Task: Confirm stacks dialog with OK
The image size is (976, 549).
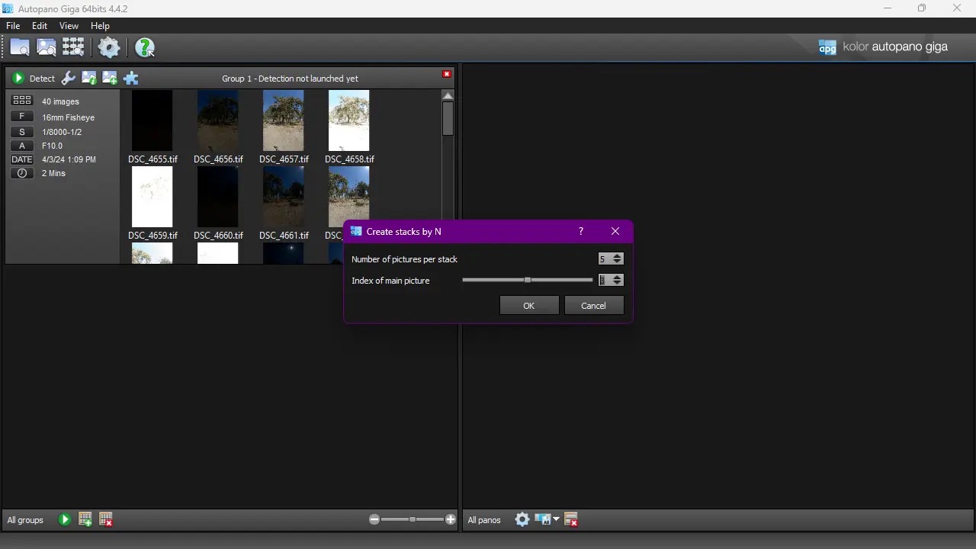Action: click(x=529, y=306)
